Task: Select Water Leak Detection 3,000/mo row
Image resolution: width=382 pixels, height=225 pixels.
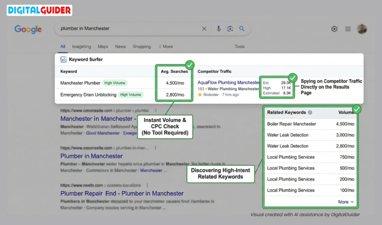Action: click(310, 135)
